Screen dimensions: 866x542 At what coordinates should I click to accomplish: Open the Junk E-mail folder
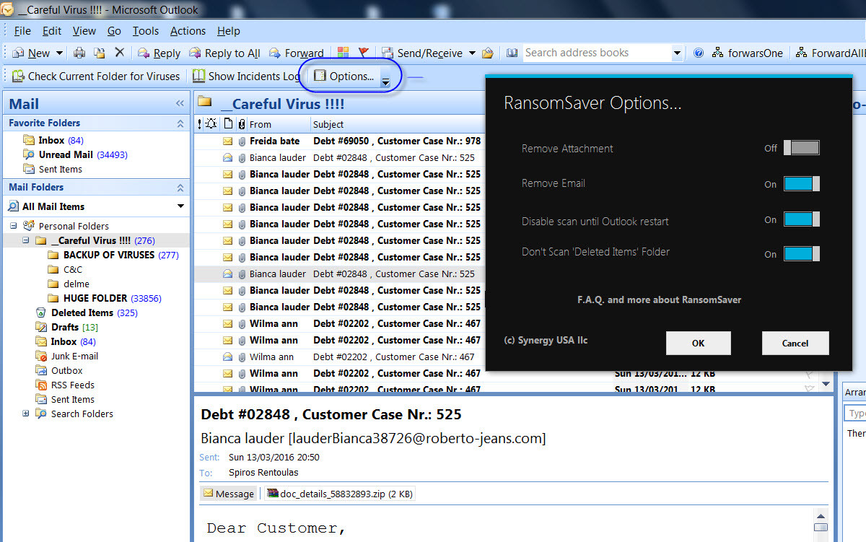(66, 356)
